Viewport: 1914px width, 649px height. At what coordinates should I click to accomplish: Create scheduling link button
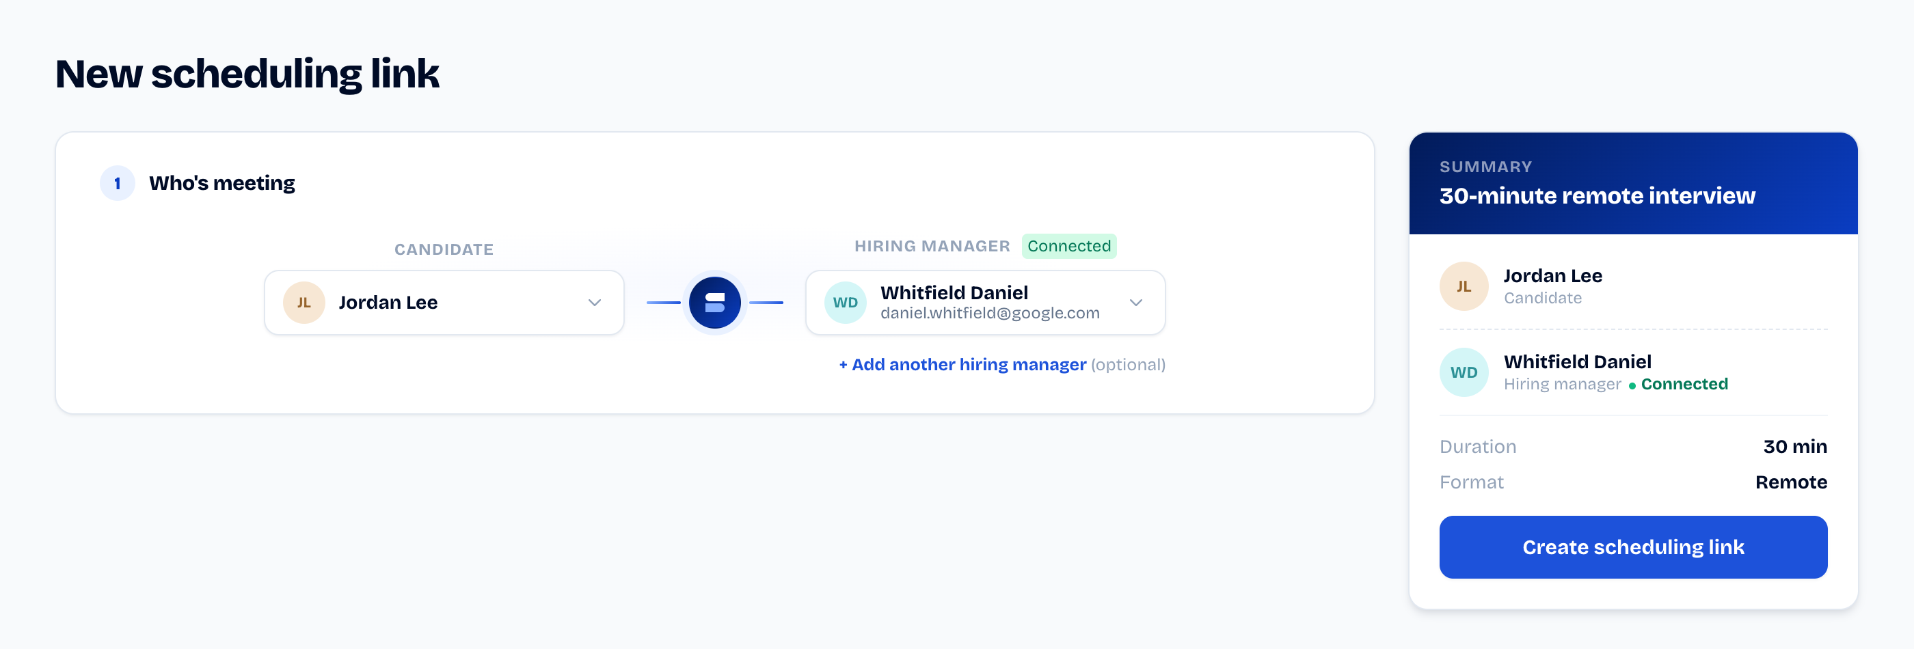coord(1633,547)
